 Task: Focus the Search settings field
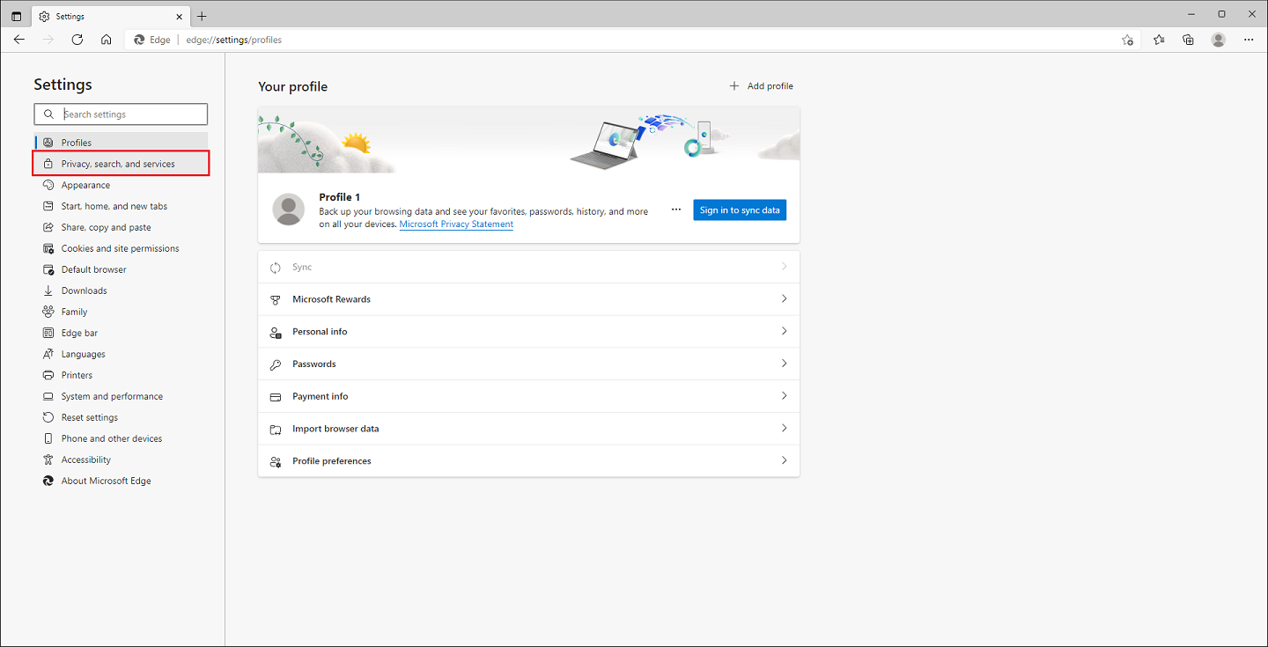tap(121, 114)
